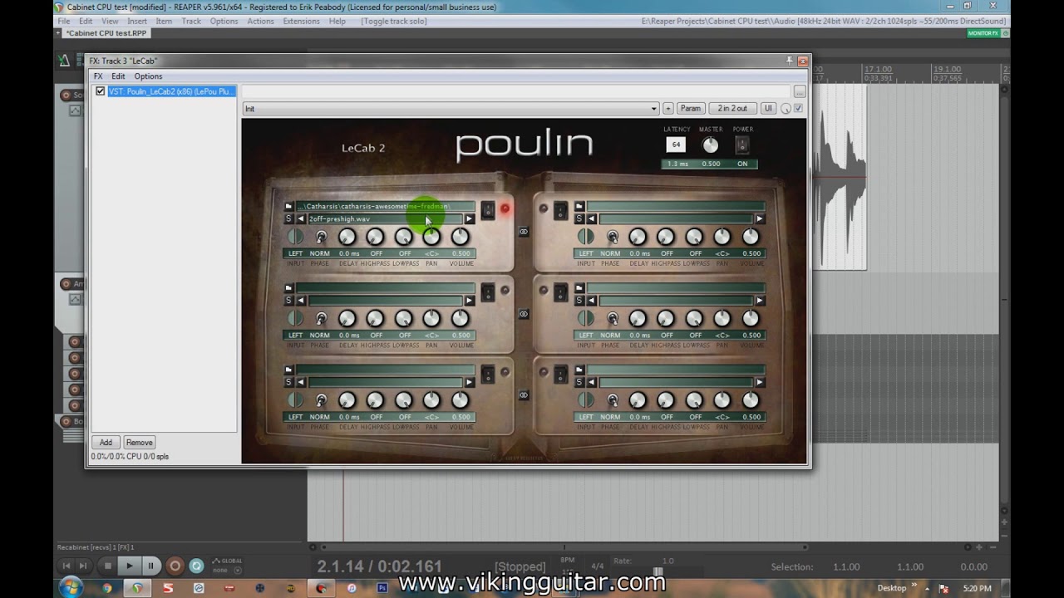Screen dimensions: 1064x598
Task: Click the Volume knob of 2off-preshigh slot
Action: 460,237
